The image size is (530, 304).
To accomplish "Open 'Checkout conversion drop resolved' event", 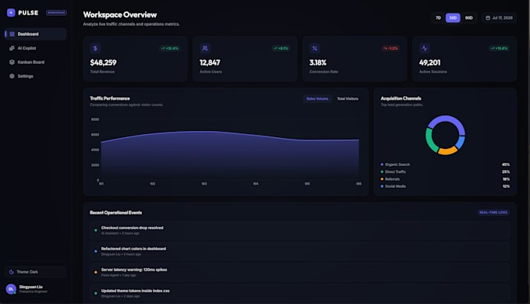I will click(300, 230).
